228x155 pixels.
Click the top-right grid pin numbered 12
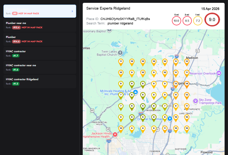coord(187,63)
